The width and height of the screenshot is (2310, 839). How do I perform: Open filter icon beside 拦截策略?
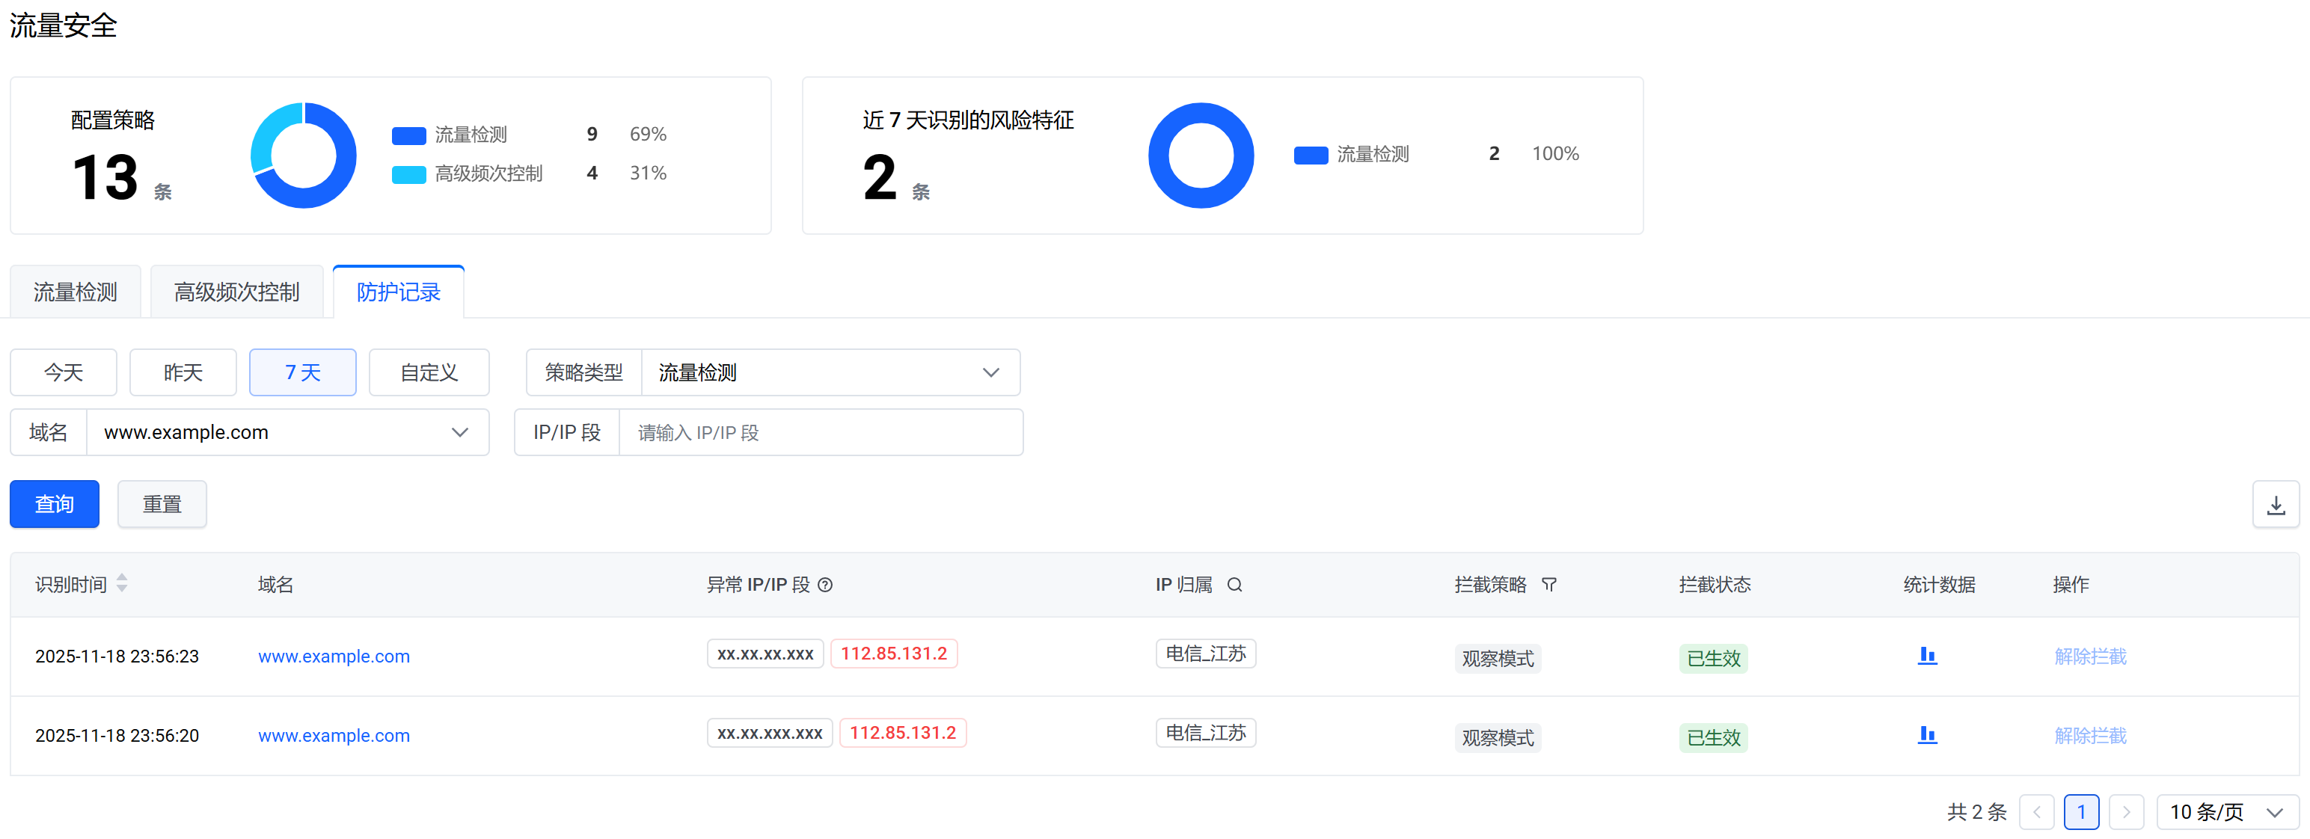pos(1548,586)
